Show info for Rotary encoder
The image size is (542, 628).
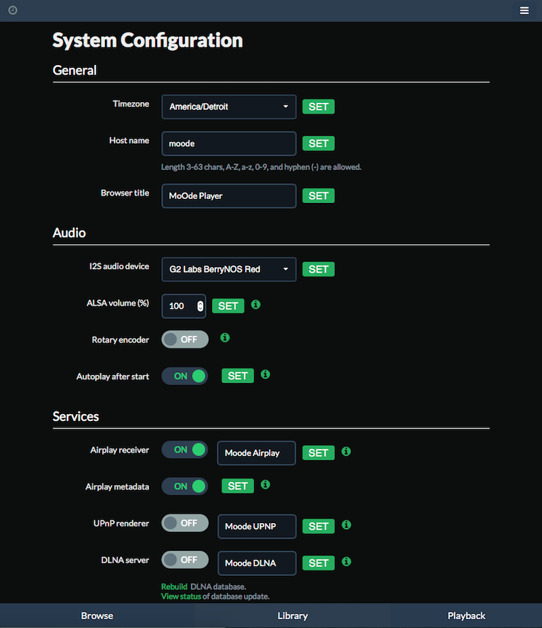225,338
